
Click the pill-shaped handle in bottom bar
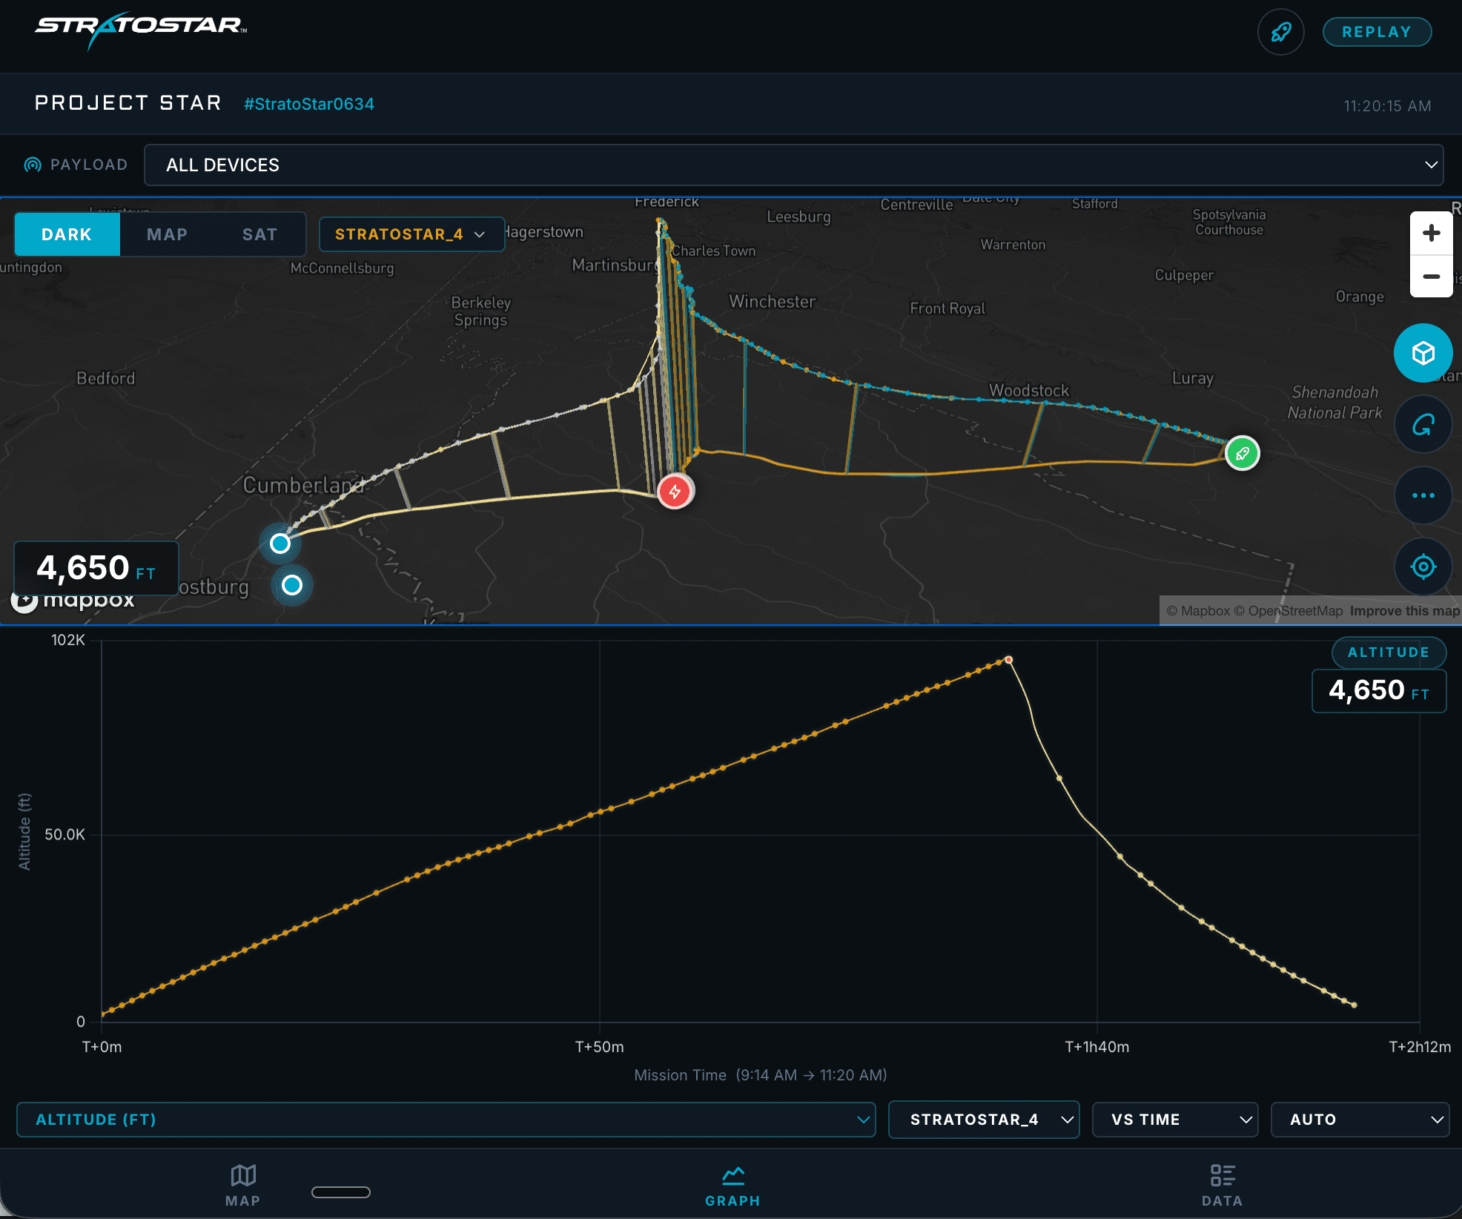(341, 1192)
